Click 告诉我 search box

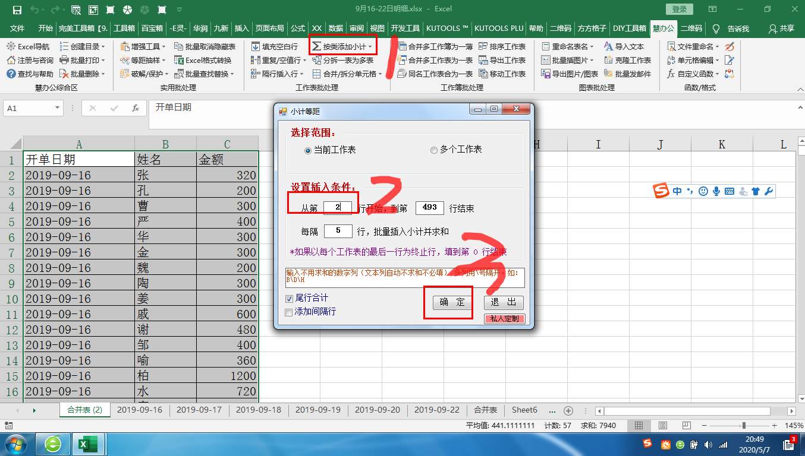pyautogui.click(x=732, y=28)
